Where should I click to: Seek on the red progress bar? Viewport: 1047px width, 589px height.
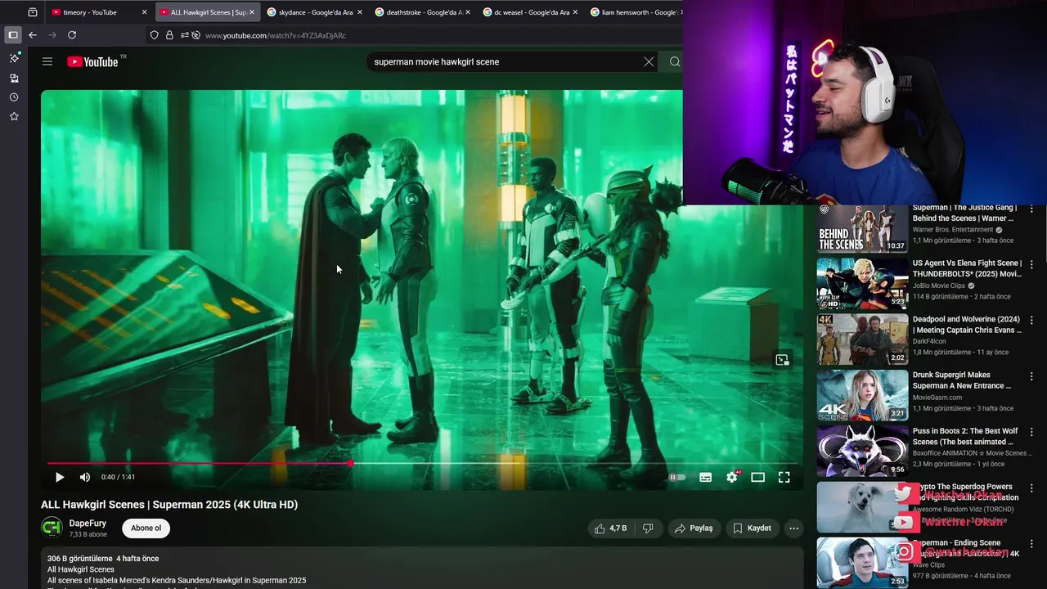(x=199, y=463)
